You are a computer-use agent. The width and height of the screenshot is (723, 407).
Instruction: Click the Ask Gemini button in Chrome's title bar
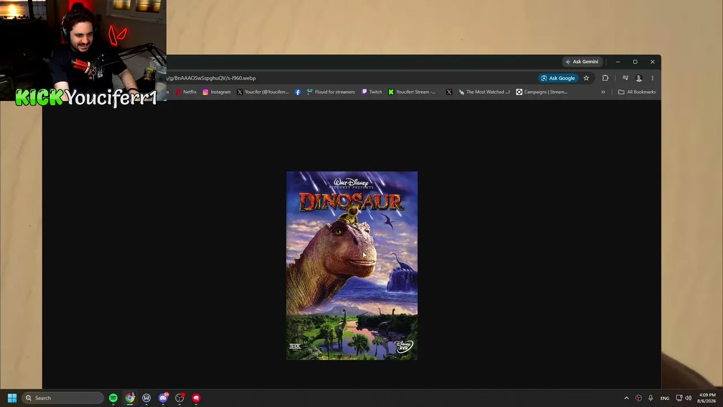pyautogui.click(x=582, y=62)
